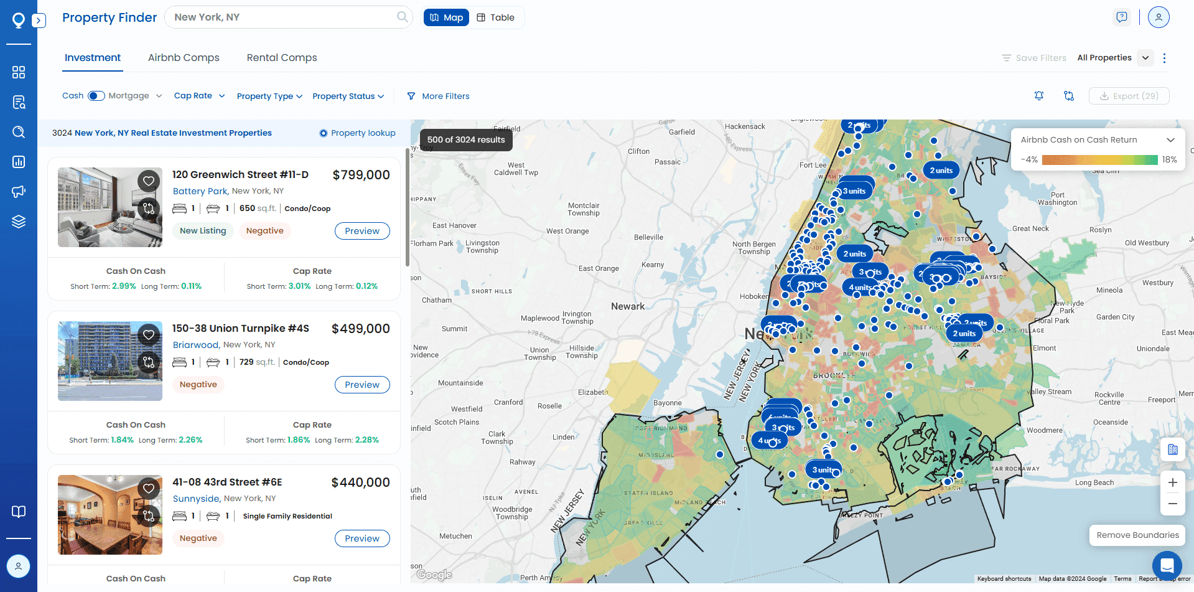Open the Battery Park neighborhood link
Screen dimensions: 1194x592
click(200, 191)
